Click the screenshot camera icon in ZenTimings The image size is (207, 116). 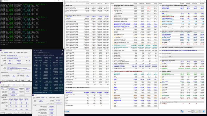pyautogui.click(x=62, y=51)
